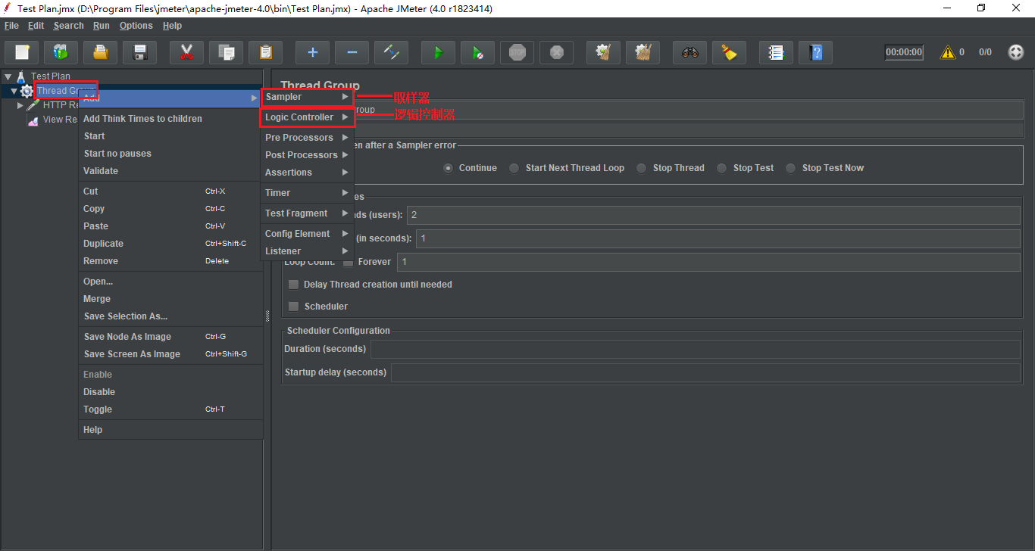
Task: Select the Stop Test radio button
Action: [x=722, y=168]
